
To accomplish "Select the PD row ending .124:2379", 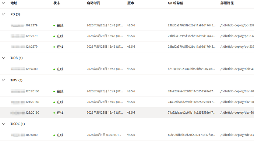I will click(x=127, y=47).
